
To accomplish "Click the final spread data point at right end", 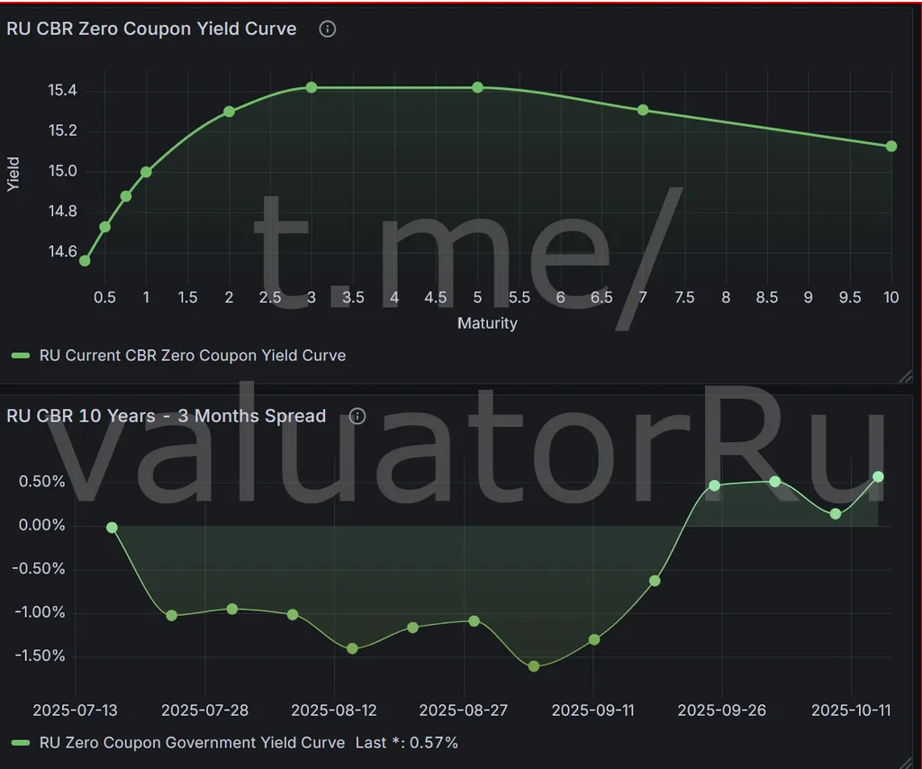I will click(x=879, y=476).
